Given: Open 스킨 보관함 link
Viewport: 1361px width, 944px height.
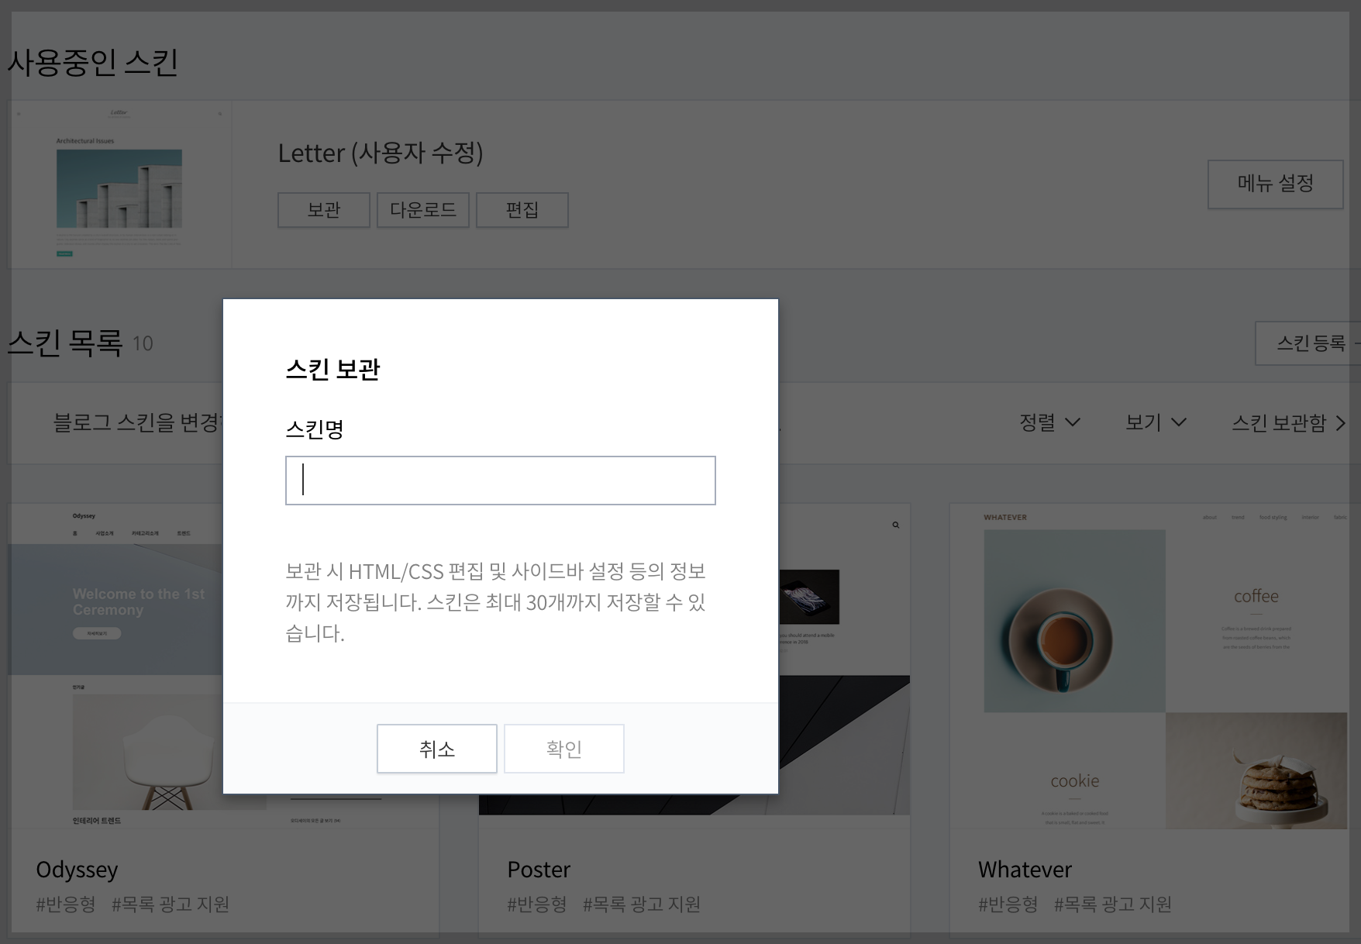Looking at the screenshot, I should pyautogui.click(x=1288, y=422).
